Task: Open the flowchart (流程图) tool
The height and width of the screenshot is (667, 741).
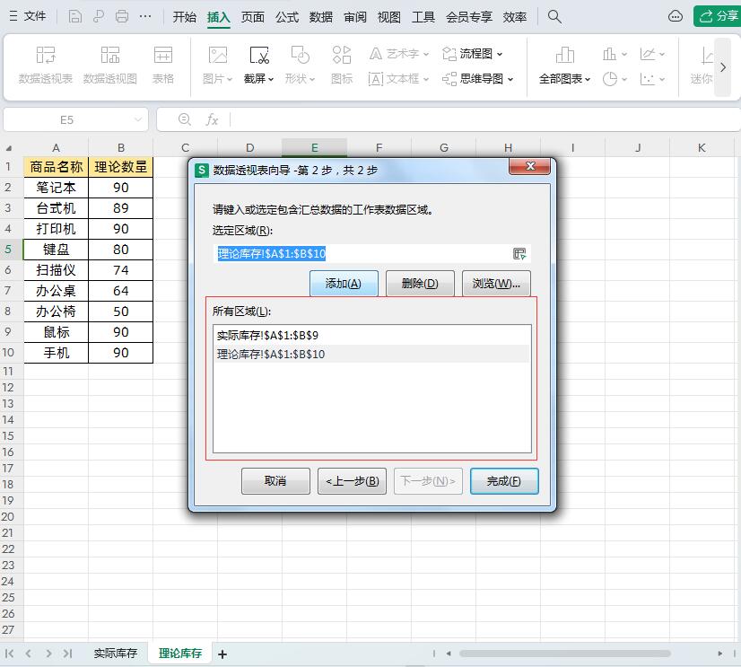Action: [x=473, y=54]
